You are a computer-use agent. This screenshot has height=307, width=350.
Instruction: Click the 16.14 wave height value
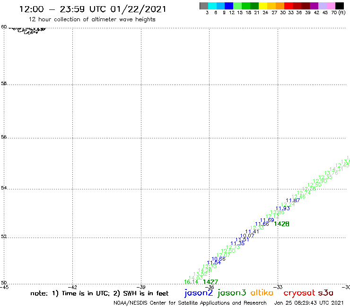coord(191,282)
